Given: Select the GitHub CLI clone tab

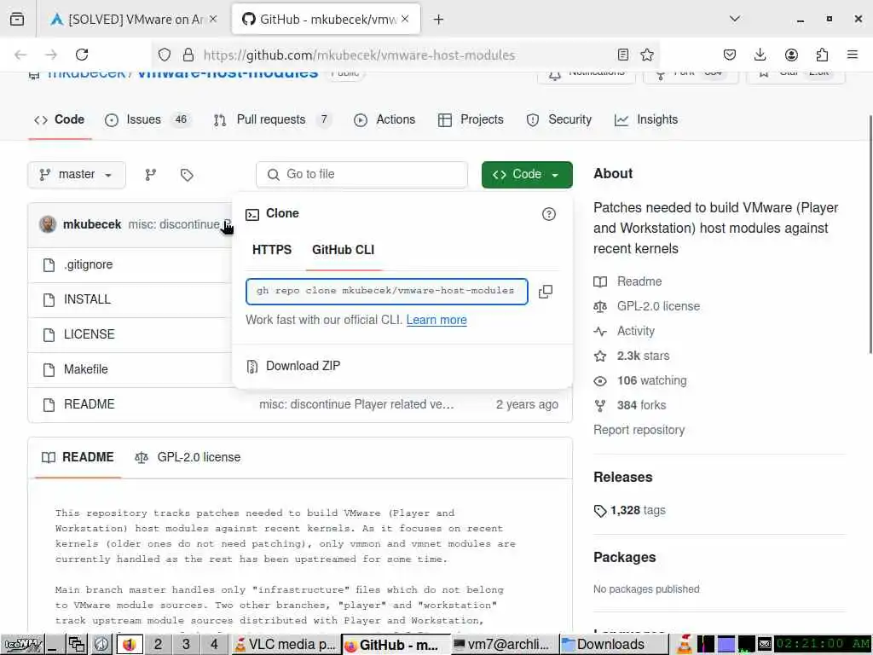Looking at the screenshot, I should point(343,250).
